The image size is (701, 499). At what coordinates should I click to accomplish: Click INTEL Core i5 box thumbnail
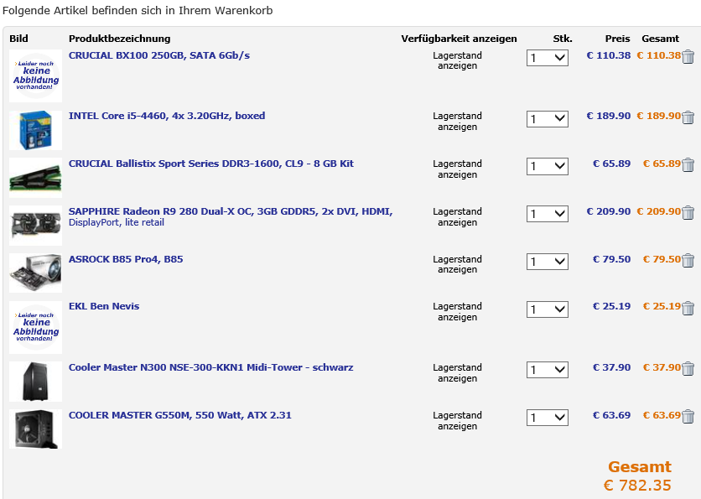[35, 130]
